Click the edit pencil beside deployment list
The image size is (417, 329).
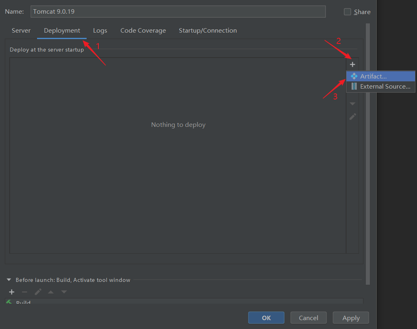click(x=353, y=117)
